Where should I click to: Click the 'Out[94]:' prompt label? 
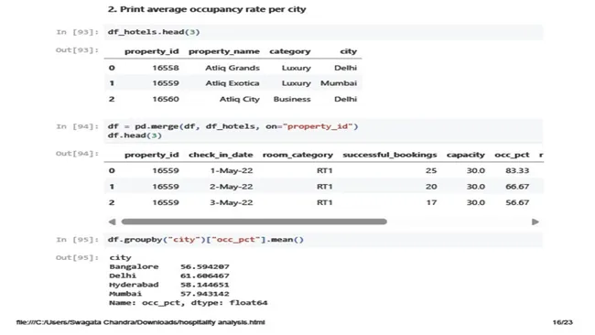[x=78, y=154]
